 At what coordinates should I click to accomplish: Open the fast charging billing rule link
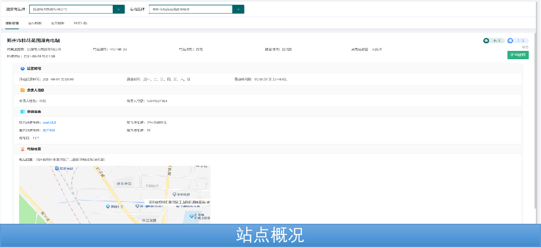[x=49, y=123]
